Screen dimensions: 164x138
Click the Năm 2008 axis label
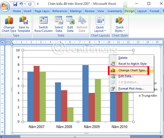64,127
